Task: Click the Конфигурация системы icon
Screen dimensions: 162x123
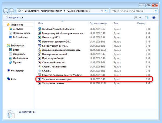Action: [40, 46]
